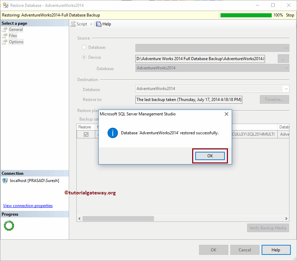Minimize the Restore Database window
The height and width of the screenshot is (261, 297).
tap(257, 5)
